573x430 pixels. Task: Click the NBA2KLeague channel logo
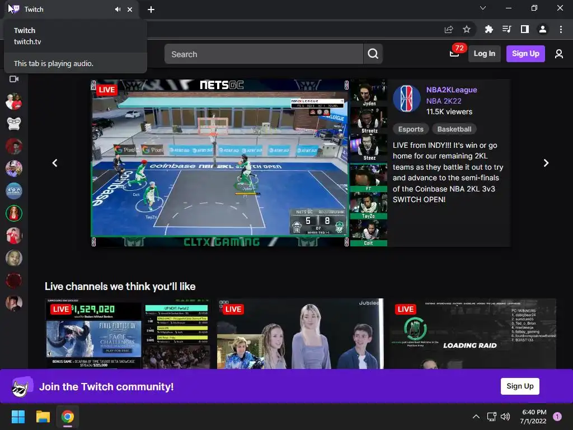click(406, 99)
